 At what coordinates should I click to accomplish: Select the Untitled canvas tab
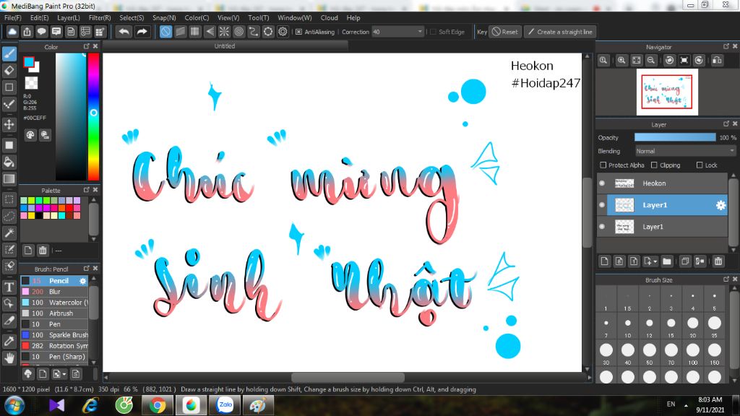click(225, 45)
